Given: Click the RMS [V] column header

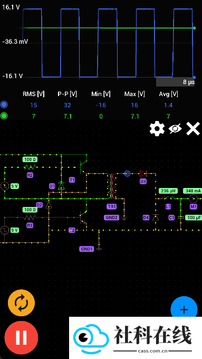Looking at the screenshot, I should point(34,93).
